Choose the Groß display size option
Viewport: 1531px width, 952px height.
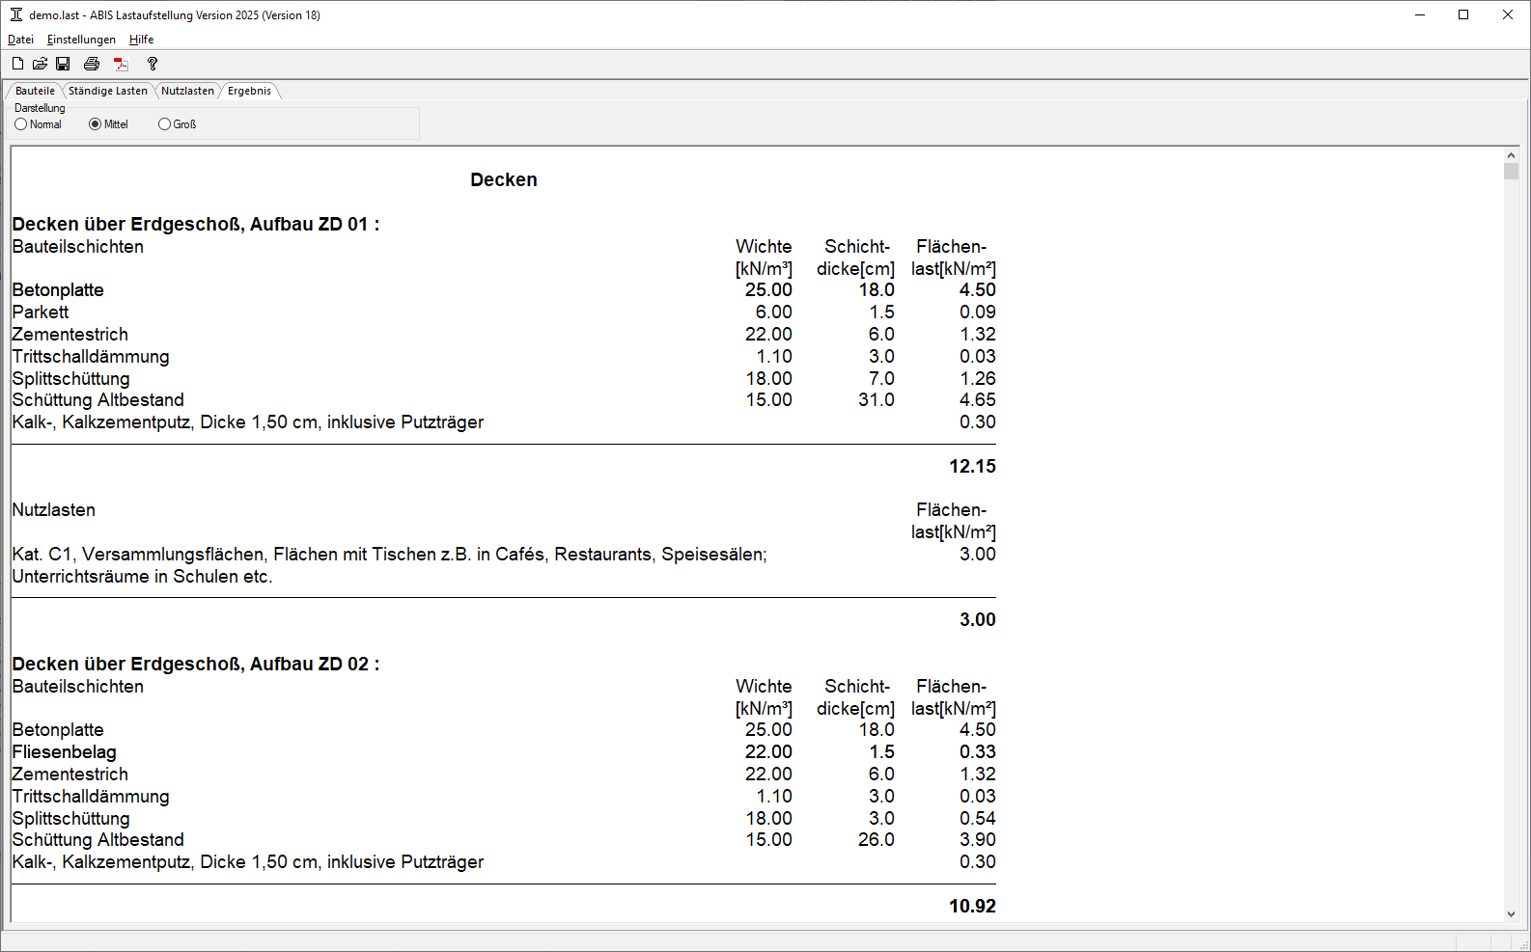click(164, 124)
